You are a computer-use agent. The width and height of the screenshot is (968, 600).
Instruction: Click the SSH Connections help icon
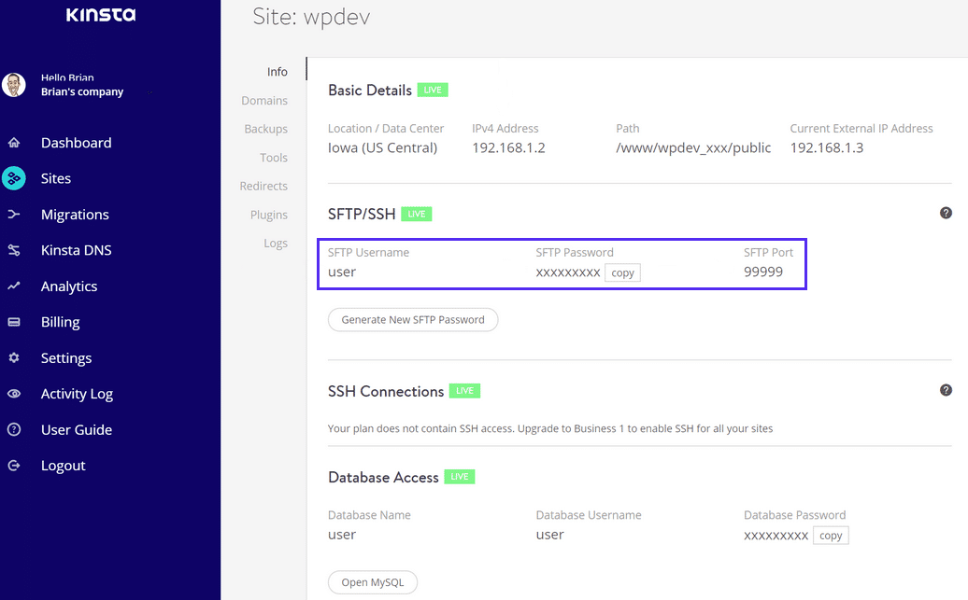click(946, 390)
